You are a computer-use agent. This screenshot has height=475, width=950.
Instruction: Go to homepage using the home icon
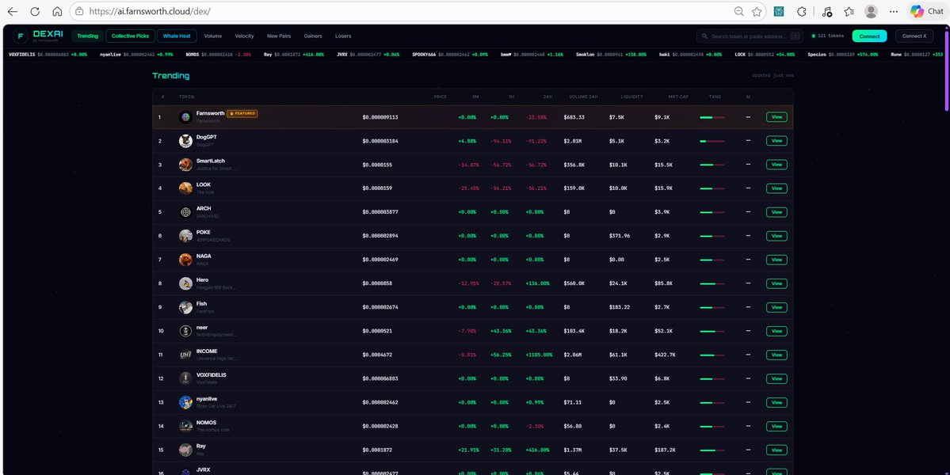55,11
